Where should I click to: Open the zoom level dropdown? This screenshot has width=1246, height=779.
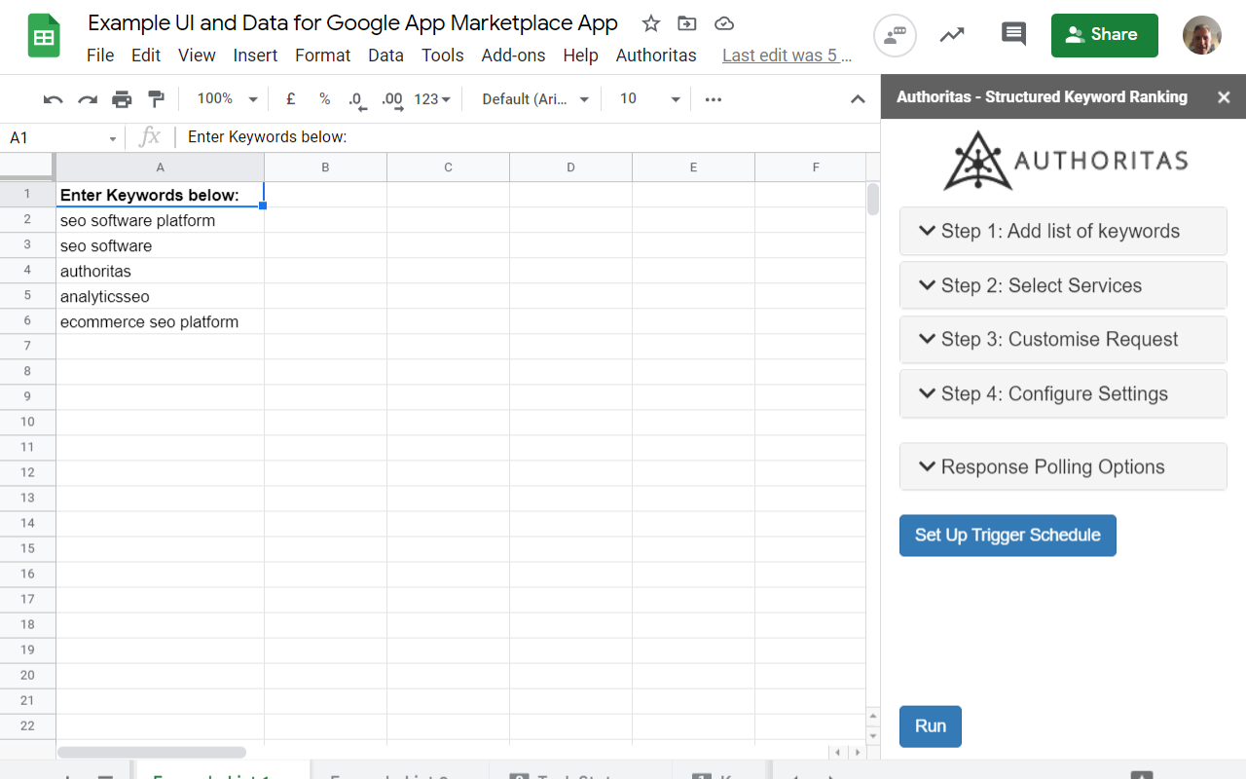coord(228,98)
